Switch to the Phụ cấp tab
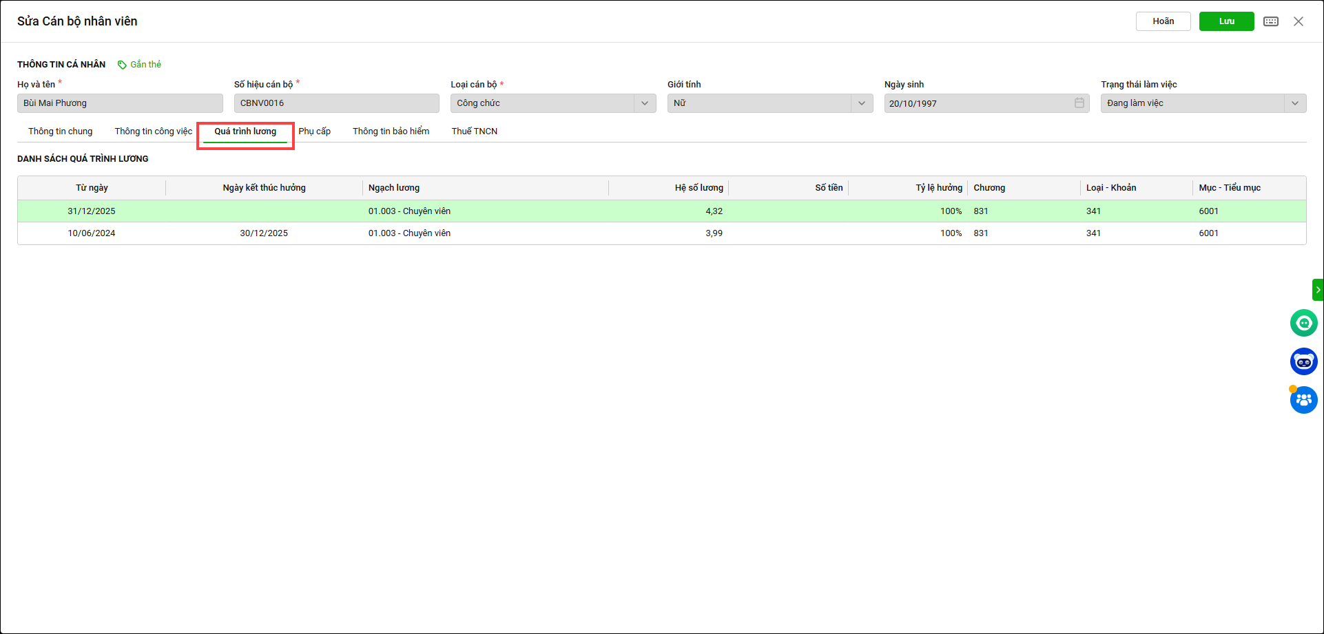 click(315, 131)
